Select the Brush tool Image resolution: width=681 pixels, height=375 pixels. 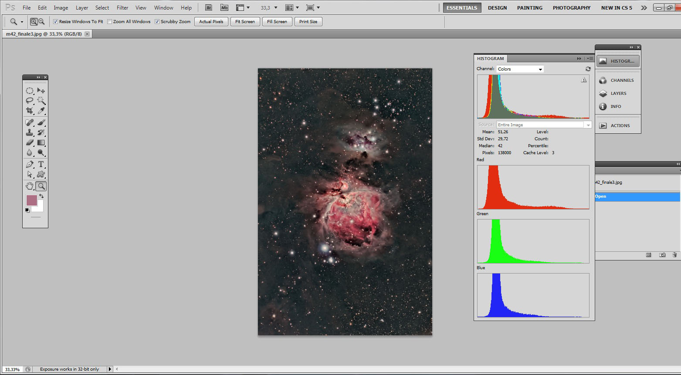click(41, 122)
